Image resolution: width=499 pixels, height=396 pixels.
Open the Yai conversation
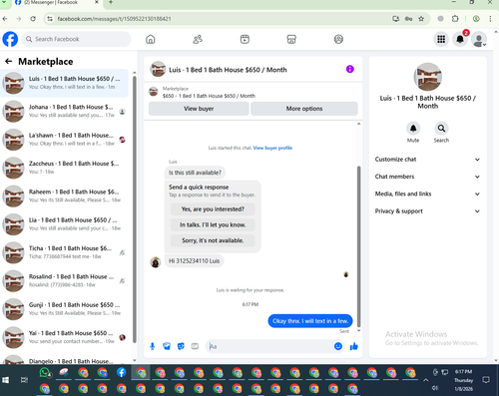pos(64,337)
